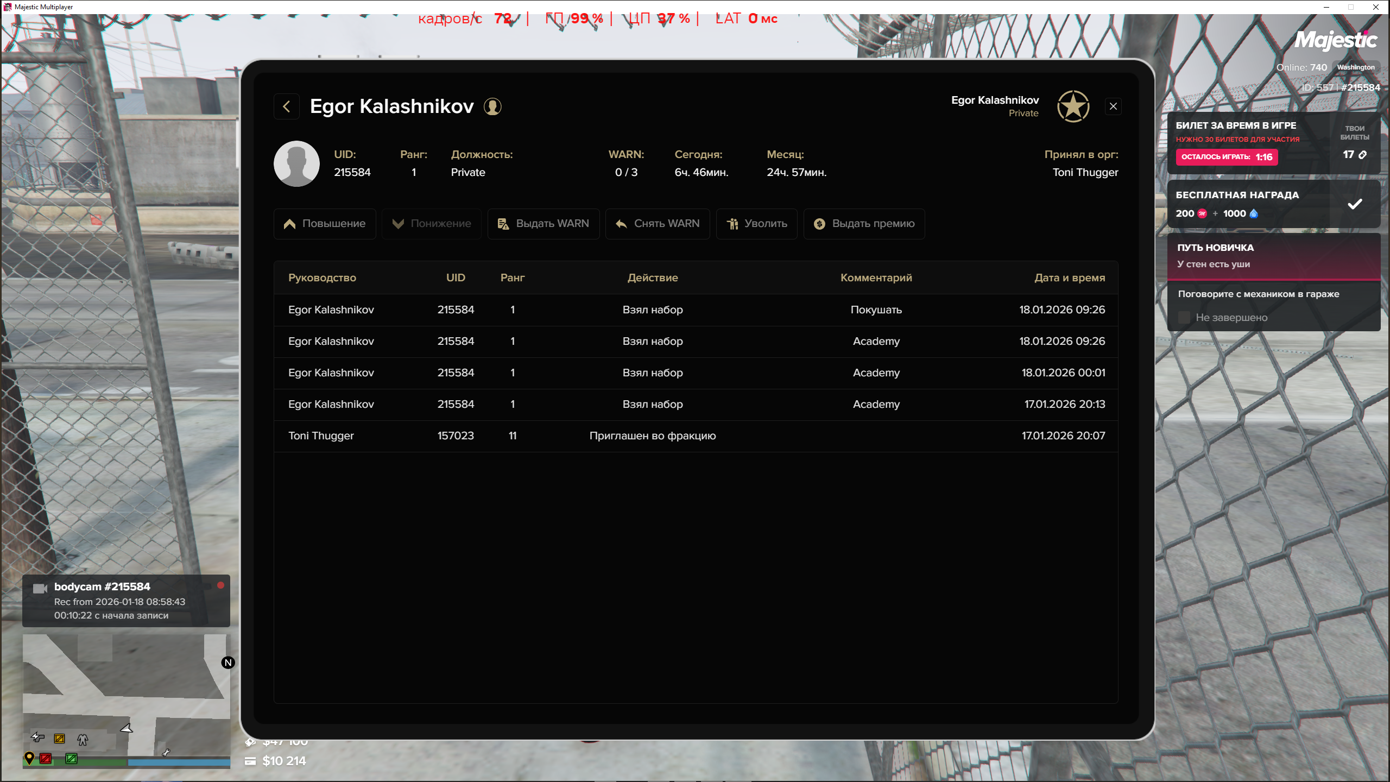This screenshot has width=1390, height=782.
Task: Click the back arrow next to player name
Action: point(286,106)
